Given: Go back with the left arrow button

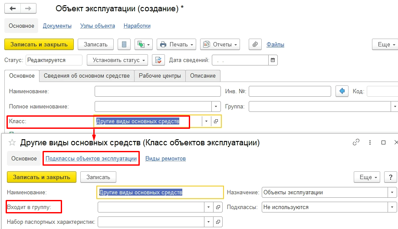Looking at the screenshot, I should tap(13, 8).
